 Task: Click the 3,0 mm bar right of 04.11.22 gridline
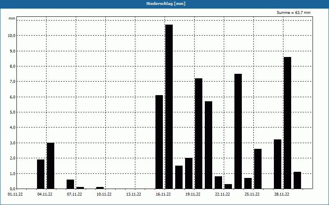51,166
